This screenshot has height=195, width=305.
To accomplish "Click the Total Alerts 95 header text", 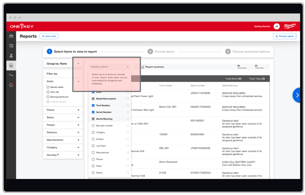I will pos(233,79).
